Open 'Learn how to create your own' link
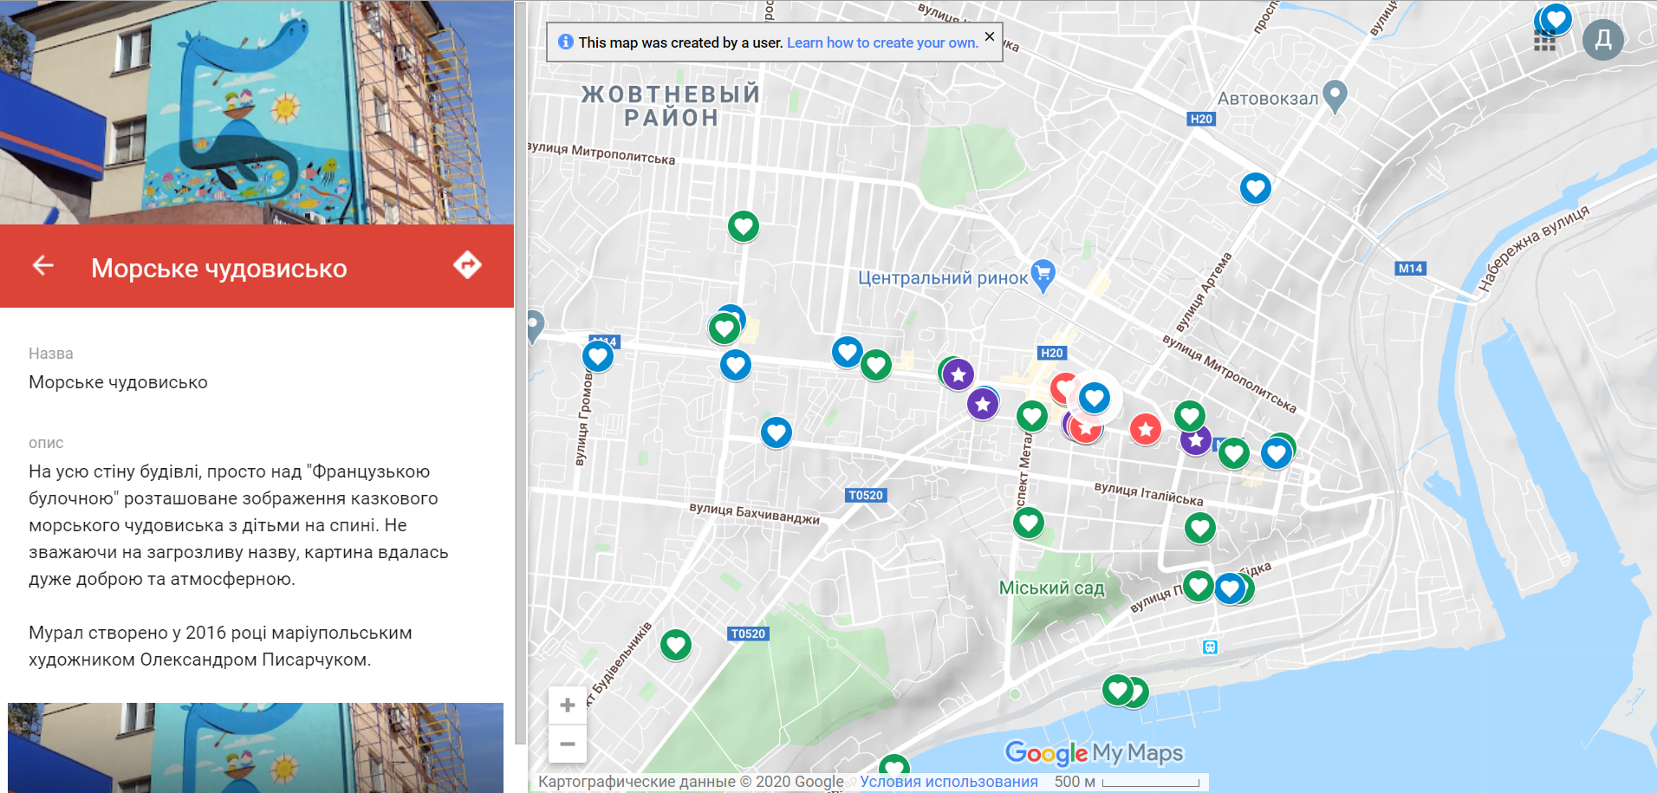This screenshot has height=793, width=1657. (x=882, y=42)
